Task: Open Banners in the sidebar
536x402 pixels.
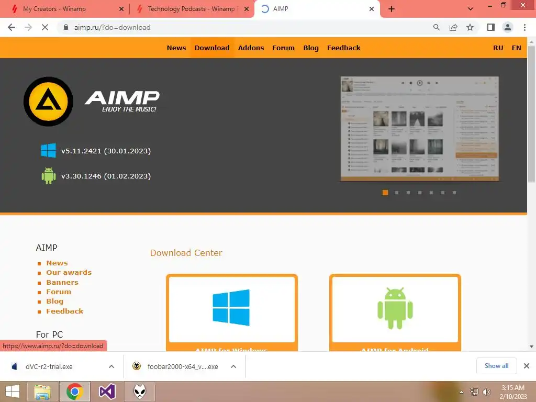Action: [62, 282]
